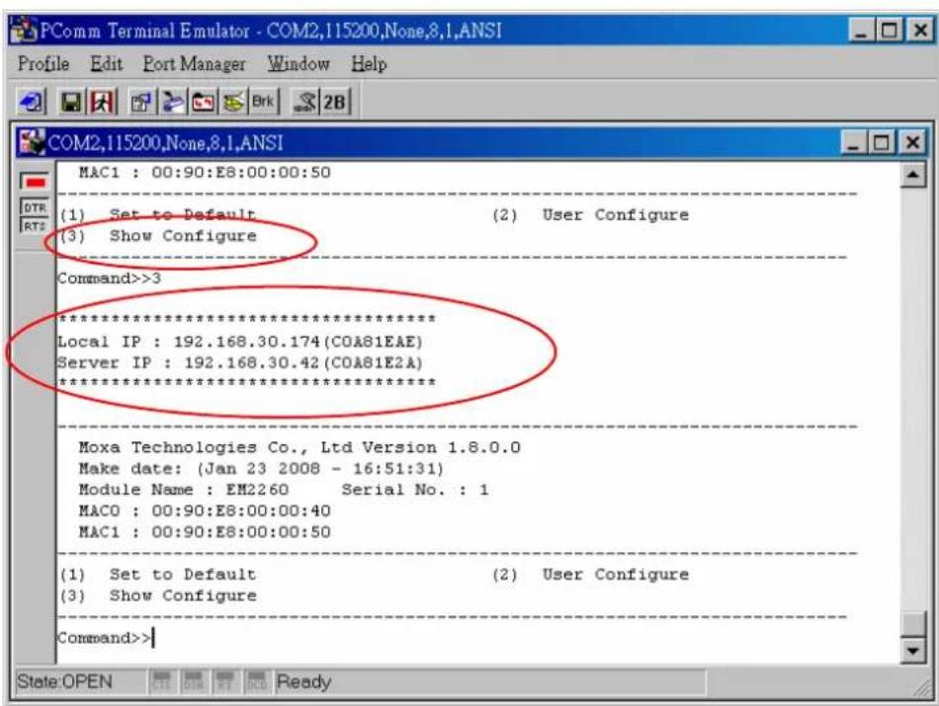Minimize the COM2 child window
Viewport: 939px width, 706px height.
855,142
